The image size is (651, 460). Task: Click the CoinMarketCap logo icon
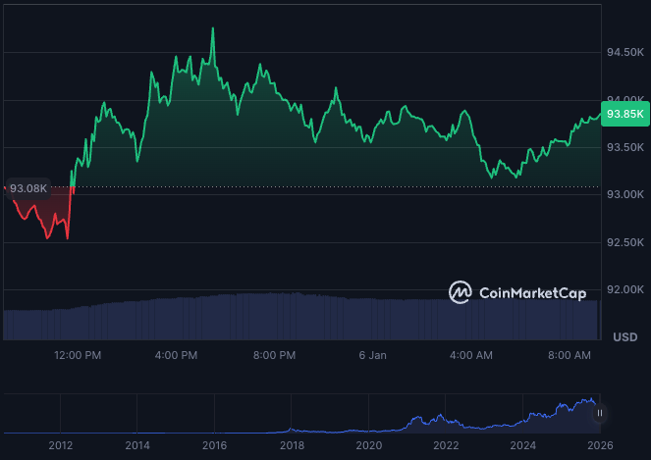click(460, 291)
